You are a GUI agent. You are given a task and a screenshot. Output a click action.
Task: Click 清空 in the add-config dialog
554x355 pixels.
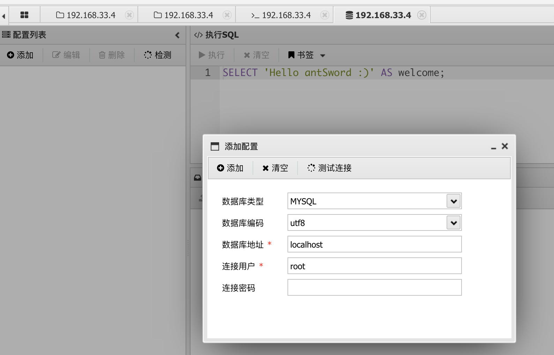pos(275,168)
